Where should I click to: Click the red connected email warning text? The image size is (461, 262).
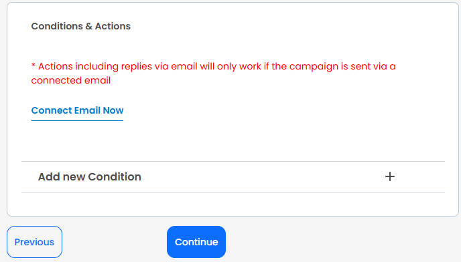coord(214,74)
